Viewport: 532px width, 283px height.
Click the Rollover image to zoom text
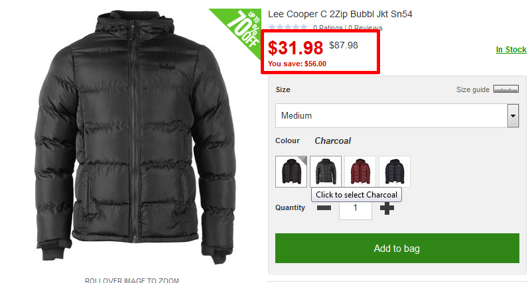click(x=131, y=280)
